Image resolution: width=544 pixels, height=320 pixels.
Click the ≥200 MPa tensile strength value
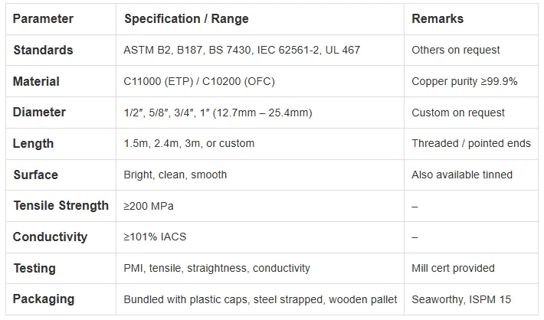tap(149, 206)
